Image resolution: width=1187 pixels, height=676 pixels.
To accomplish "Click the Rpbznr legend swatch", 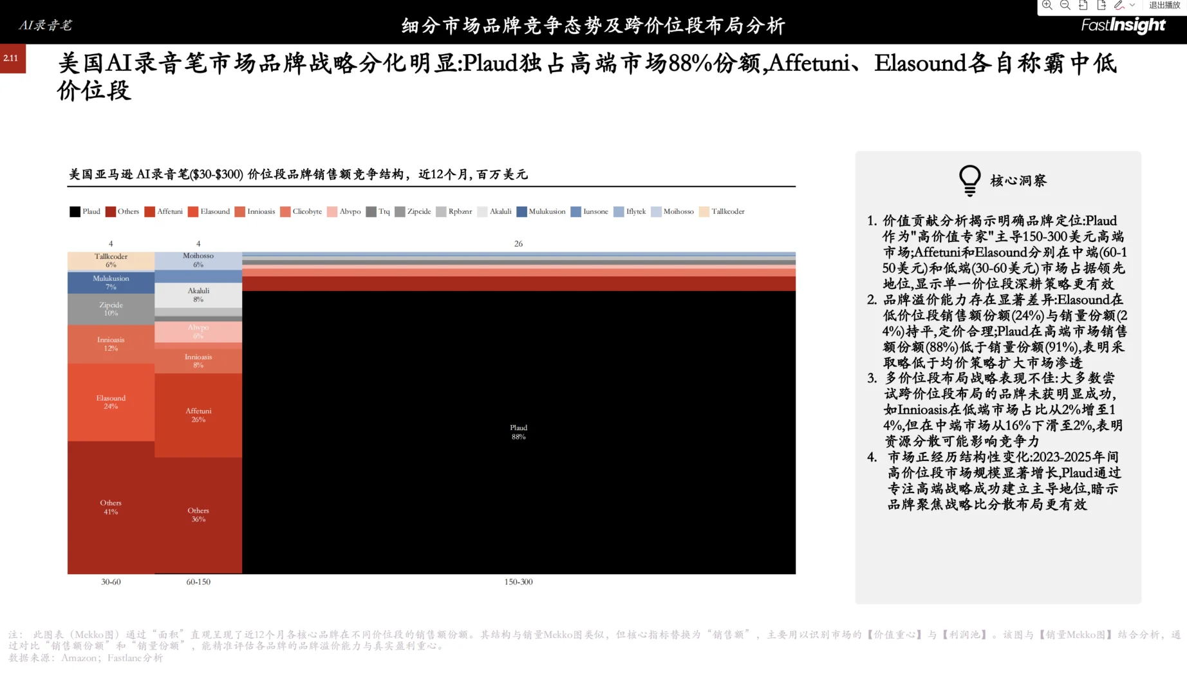I will coord(441,212).
